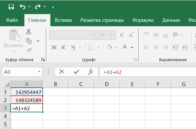Image resolution: width=196 pixels, height=129 pixels.
Task: Open the Формулы ribbon tab
Action: click(143, 20)
